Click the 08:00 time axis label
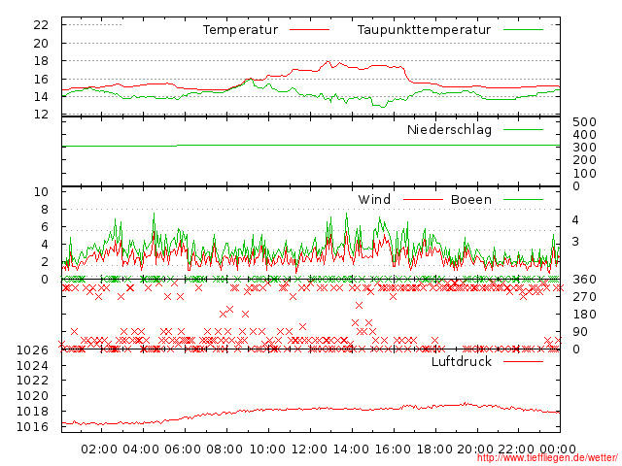622x466 pixels. click(x=225, y=449)
